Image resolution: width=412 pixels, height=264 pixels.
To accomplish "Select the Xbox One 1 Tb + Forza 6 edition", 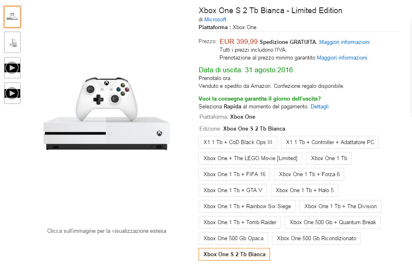I will (x=309, y=174).
